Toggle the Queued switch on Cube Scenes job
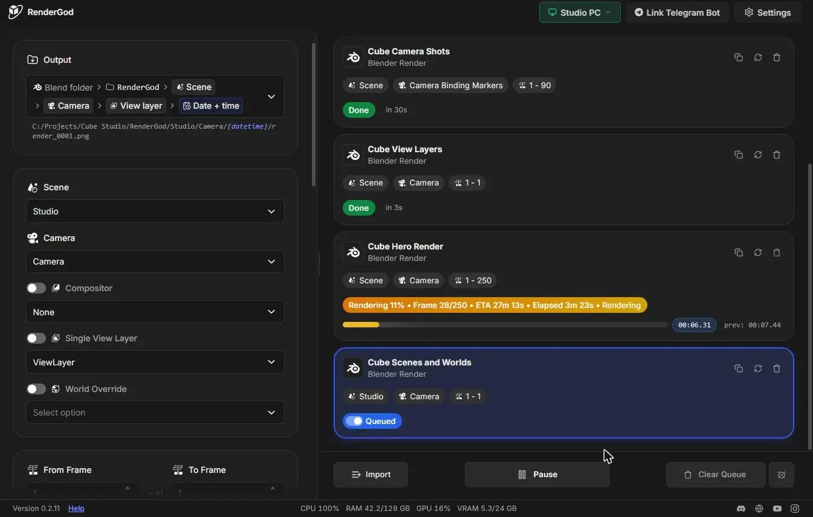The width and height of the screenshot is (813, 517). click(x=354, y=421)
